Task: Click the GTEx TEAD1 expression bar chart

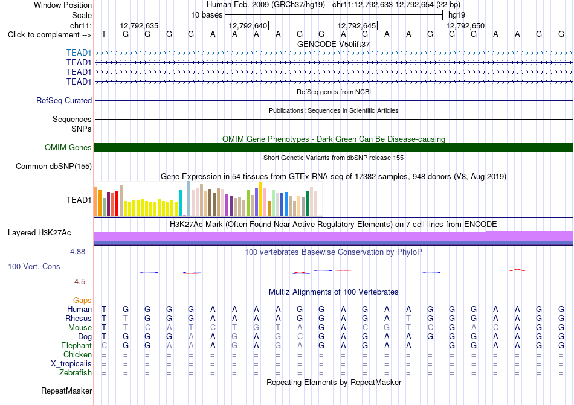Action: click(206, 199)
